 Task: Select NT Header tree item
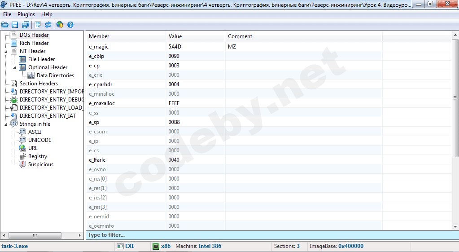pos(32,51)
